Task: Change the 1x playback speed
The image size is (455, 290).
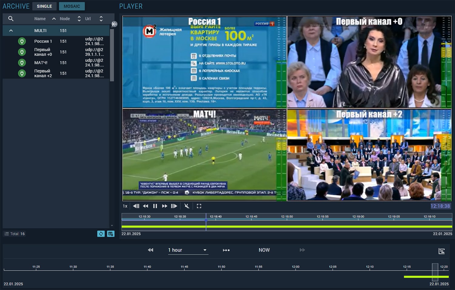Action: pyautogui.click(x=125, y=206)
